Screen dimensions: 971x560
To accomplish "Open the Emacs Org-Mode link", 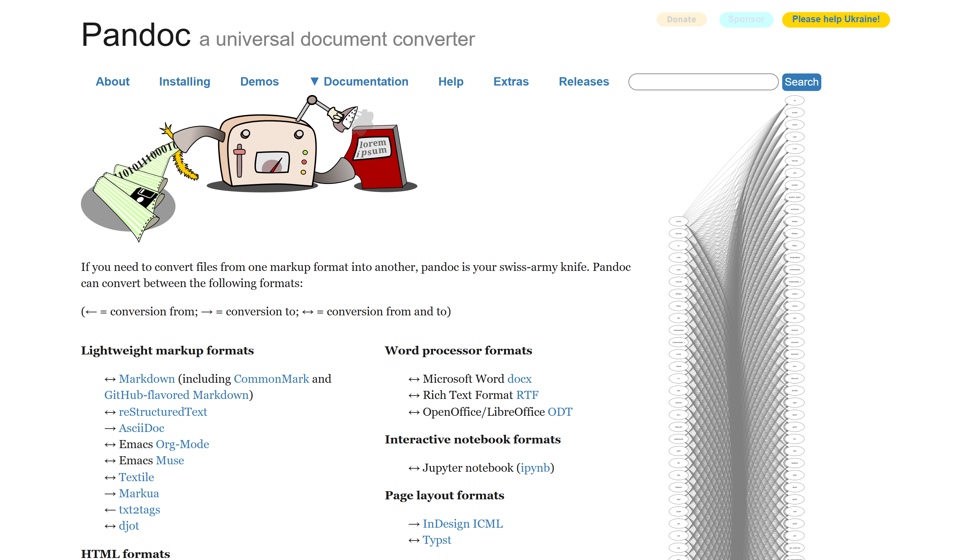I will [x=182, y=444].
